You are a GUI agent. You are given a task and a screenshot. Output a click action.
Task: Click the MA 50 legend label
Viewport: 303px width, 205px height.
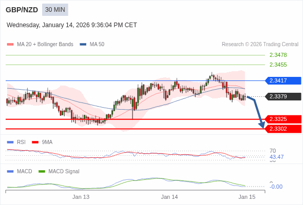coord(97,45)
